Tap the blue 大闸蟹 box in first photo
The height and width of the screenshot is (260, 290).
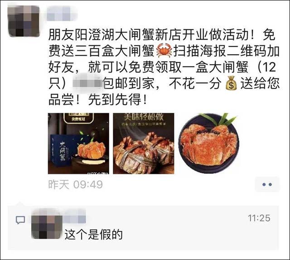click(60, 150)
